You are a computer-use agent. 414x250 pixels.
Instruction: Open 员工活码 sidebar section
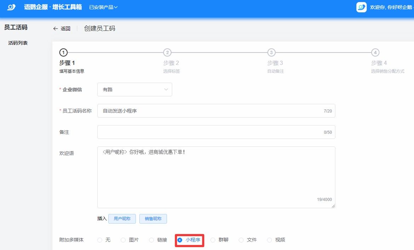[16, 27]
